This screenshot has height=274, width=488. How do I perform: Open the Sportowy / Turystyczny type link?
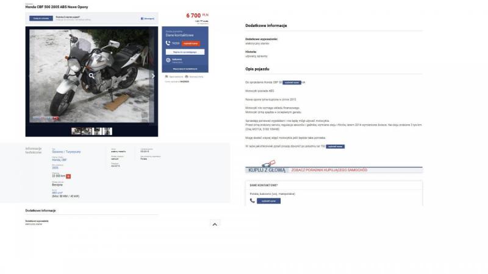[x=66, y=152]
